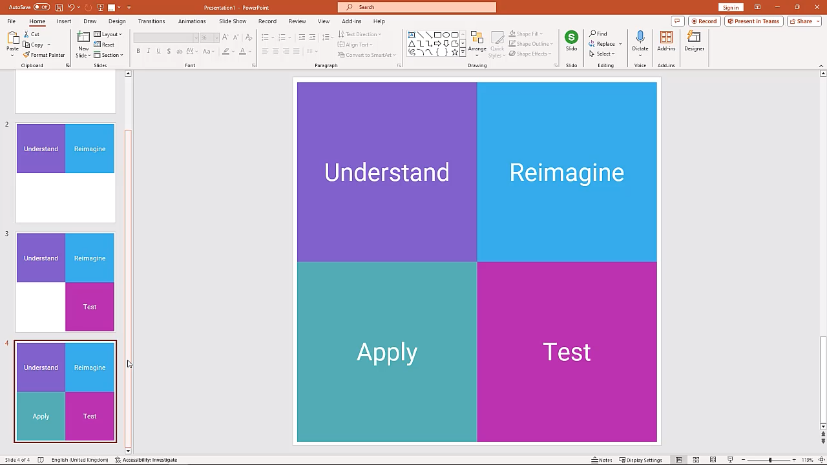Click the Record button
Viewport: 827px width, 465px height.
point(704,21)
